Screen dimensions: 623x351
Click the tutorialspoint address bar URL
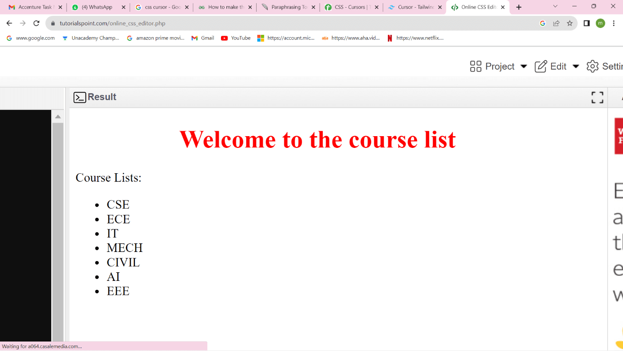[x=113, y=23]
